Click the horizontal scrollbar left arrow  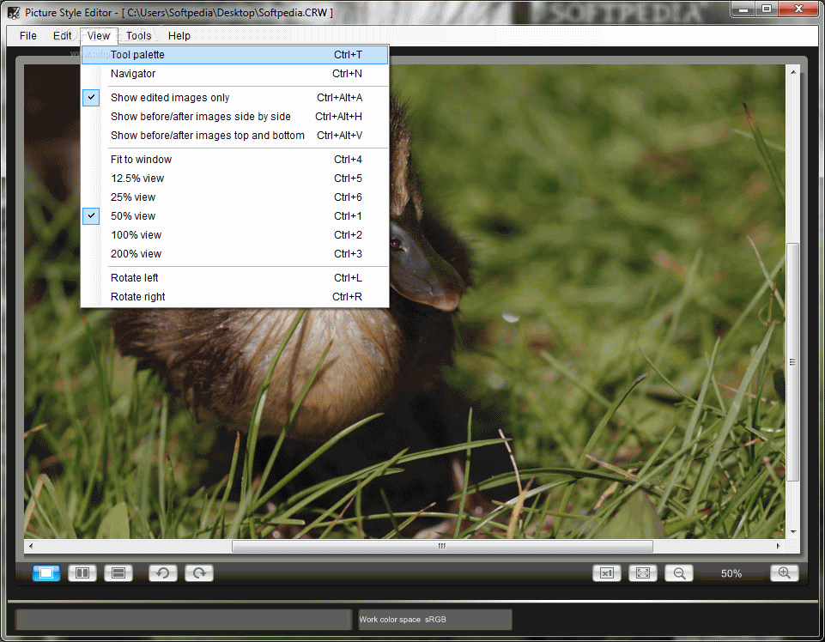[31, 546]
